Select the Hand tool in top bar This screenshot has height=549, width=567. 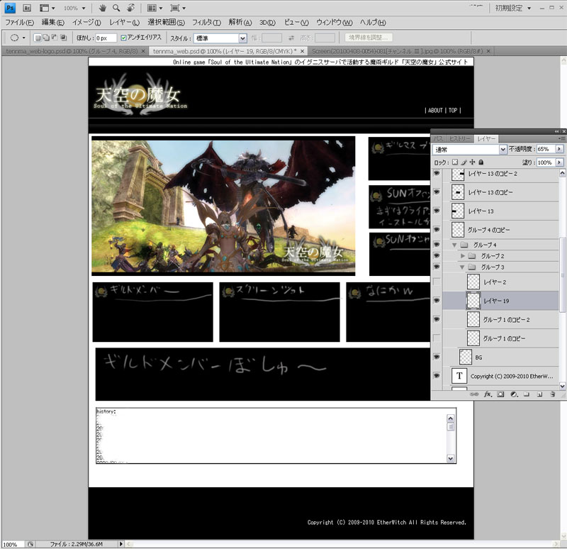click(103, 8)
